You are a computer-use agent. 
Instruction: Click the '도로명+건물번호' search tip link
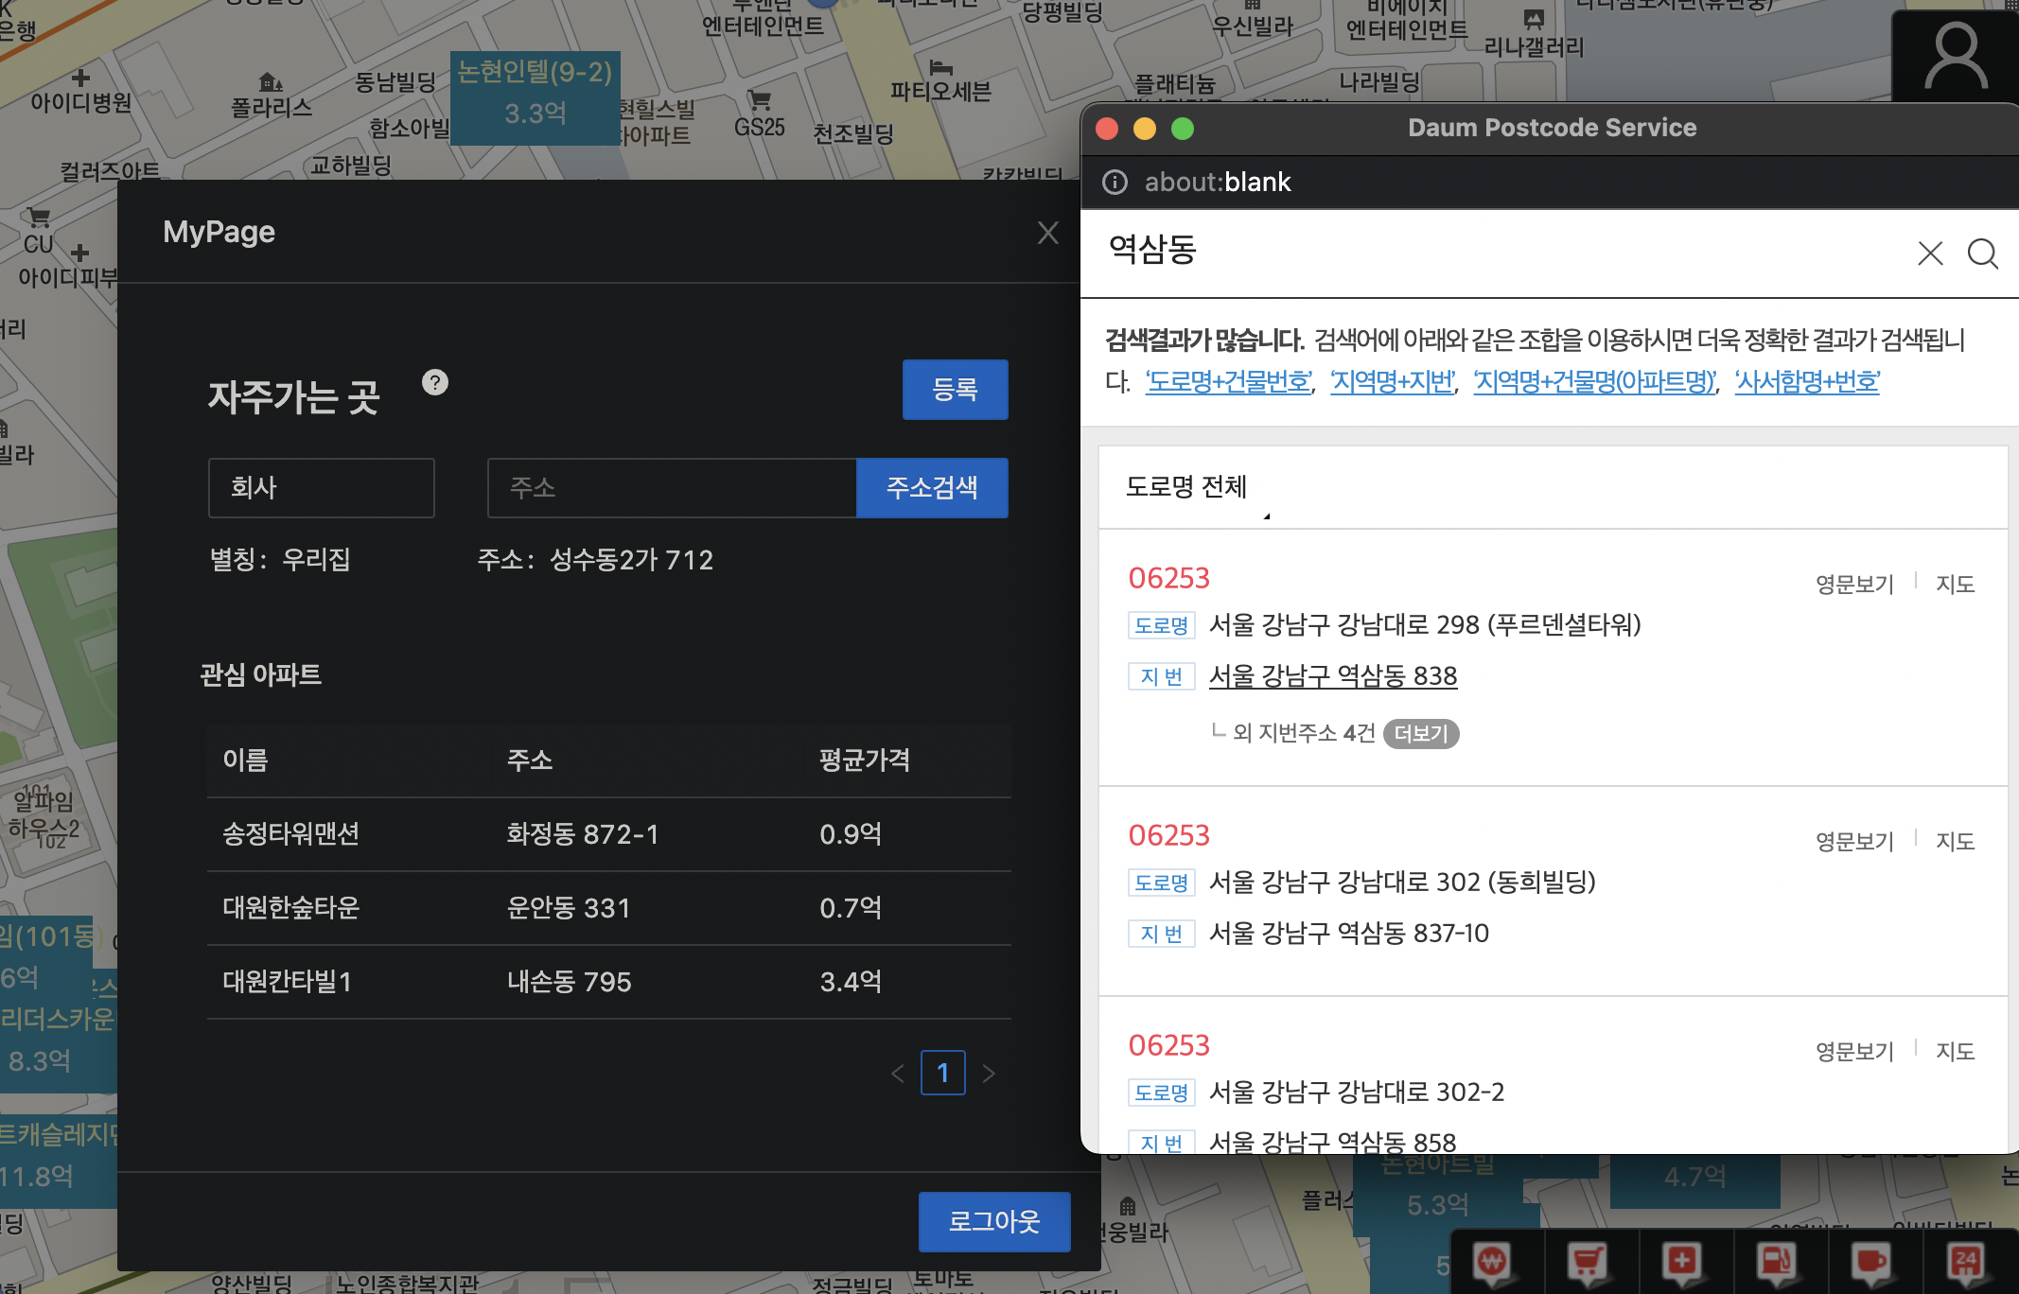click(1228, 382)
